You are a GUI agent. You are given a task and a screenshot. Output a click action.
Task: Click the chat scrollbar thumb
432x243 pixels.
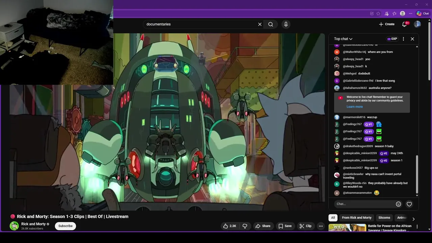click(417, 174)
